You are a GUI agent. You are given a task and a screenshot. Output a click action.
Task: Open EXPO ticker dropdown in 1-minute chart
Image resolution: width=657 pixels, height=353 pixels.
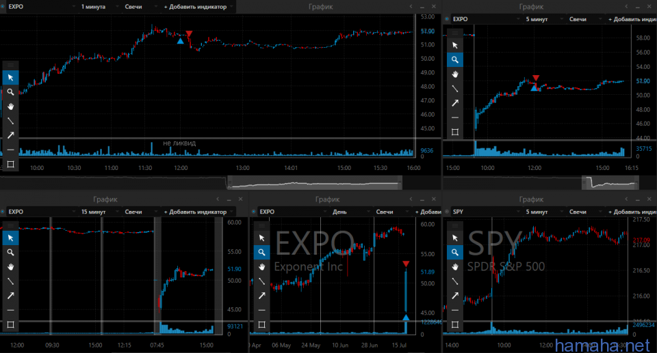pyautogui.click(x=42, y=7)
